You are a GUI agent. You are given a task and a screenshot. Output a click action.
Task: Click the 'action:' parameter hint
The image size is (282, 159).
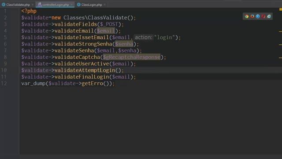143,37
